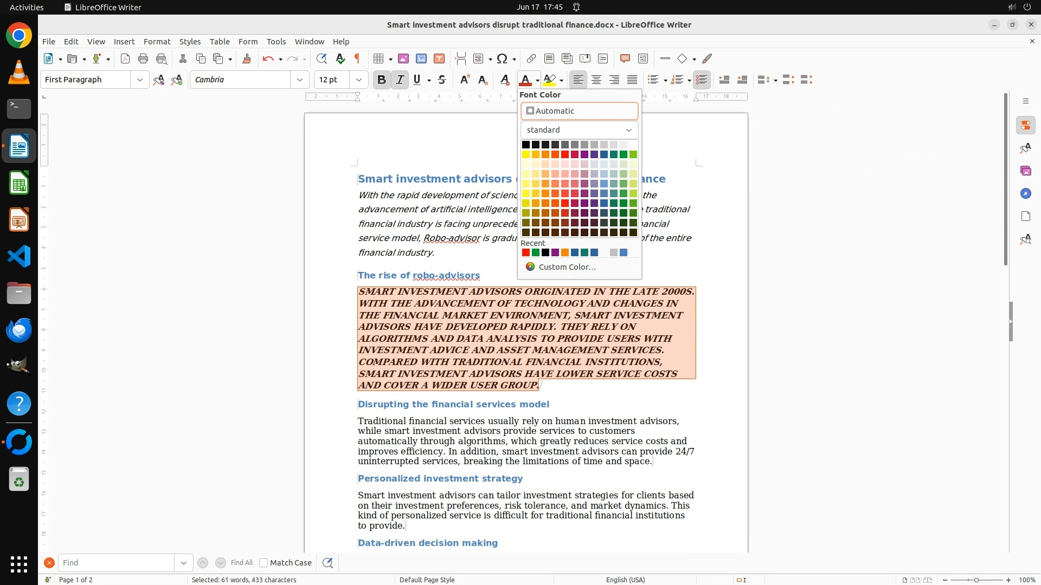Click the Clone Formatting paintbrush icon
The height and width of the screenshot is (585, 1041).
[x=247, y=58]
